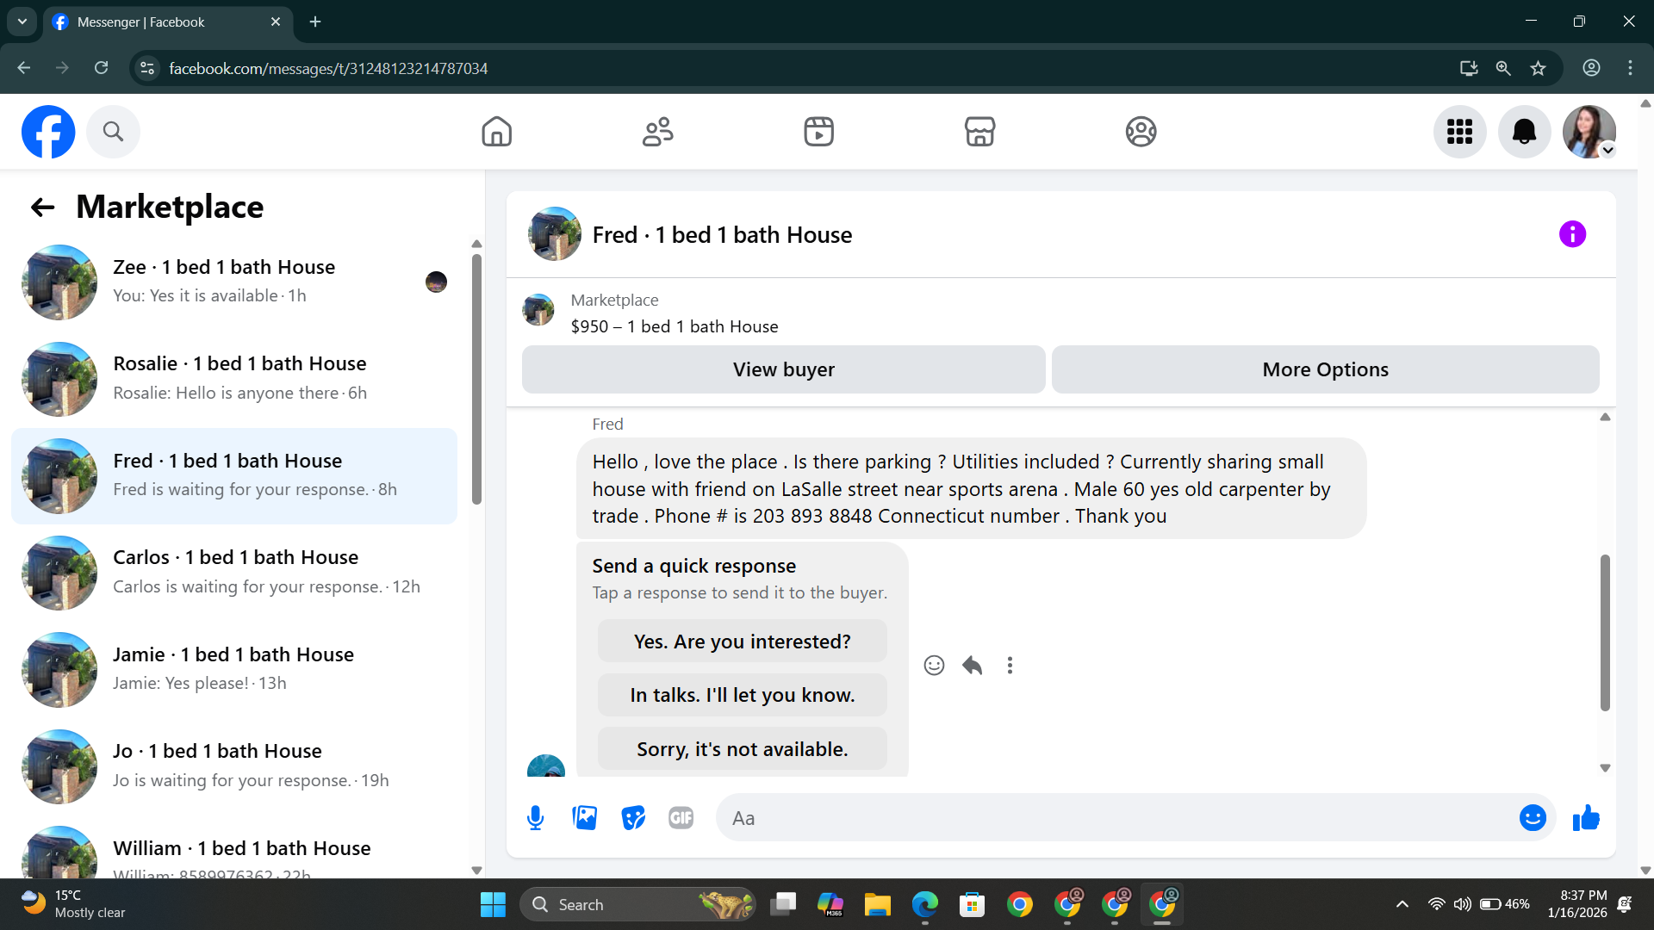
Task: Focus the Aa message input field
Action: click(x=1120, y=818)
